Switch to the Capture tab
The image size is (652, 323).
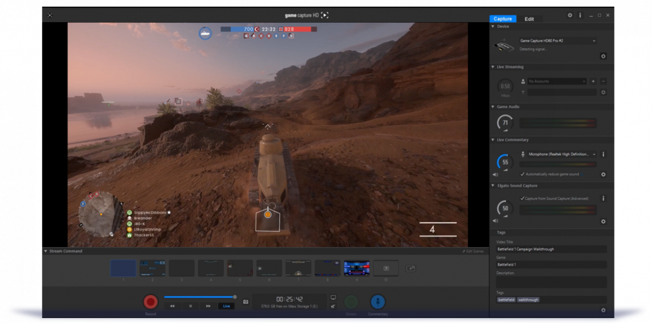point(503,19)
